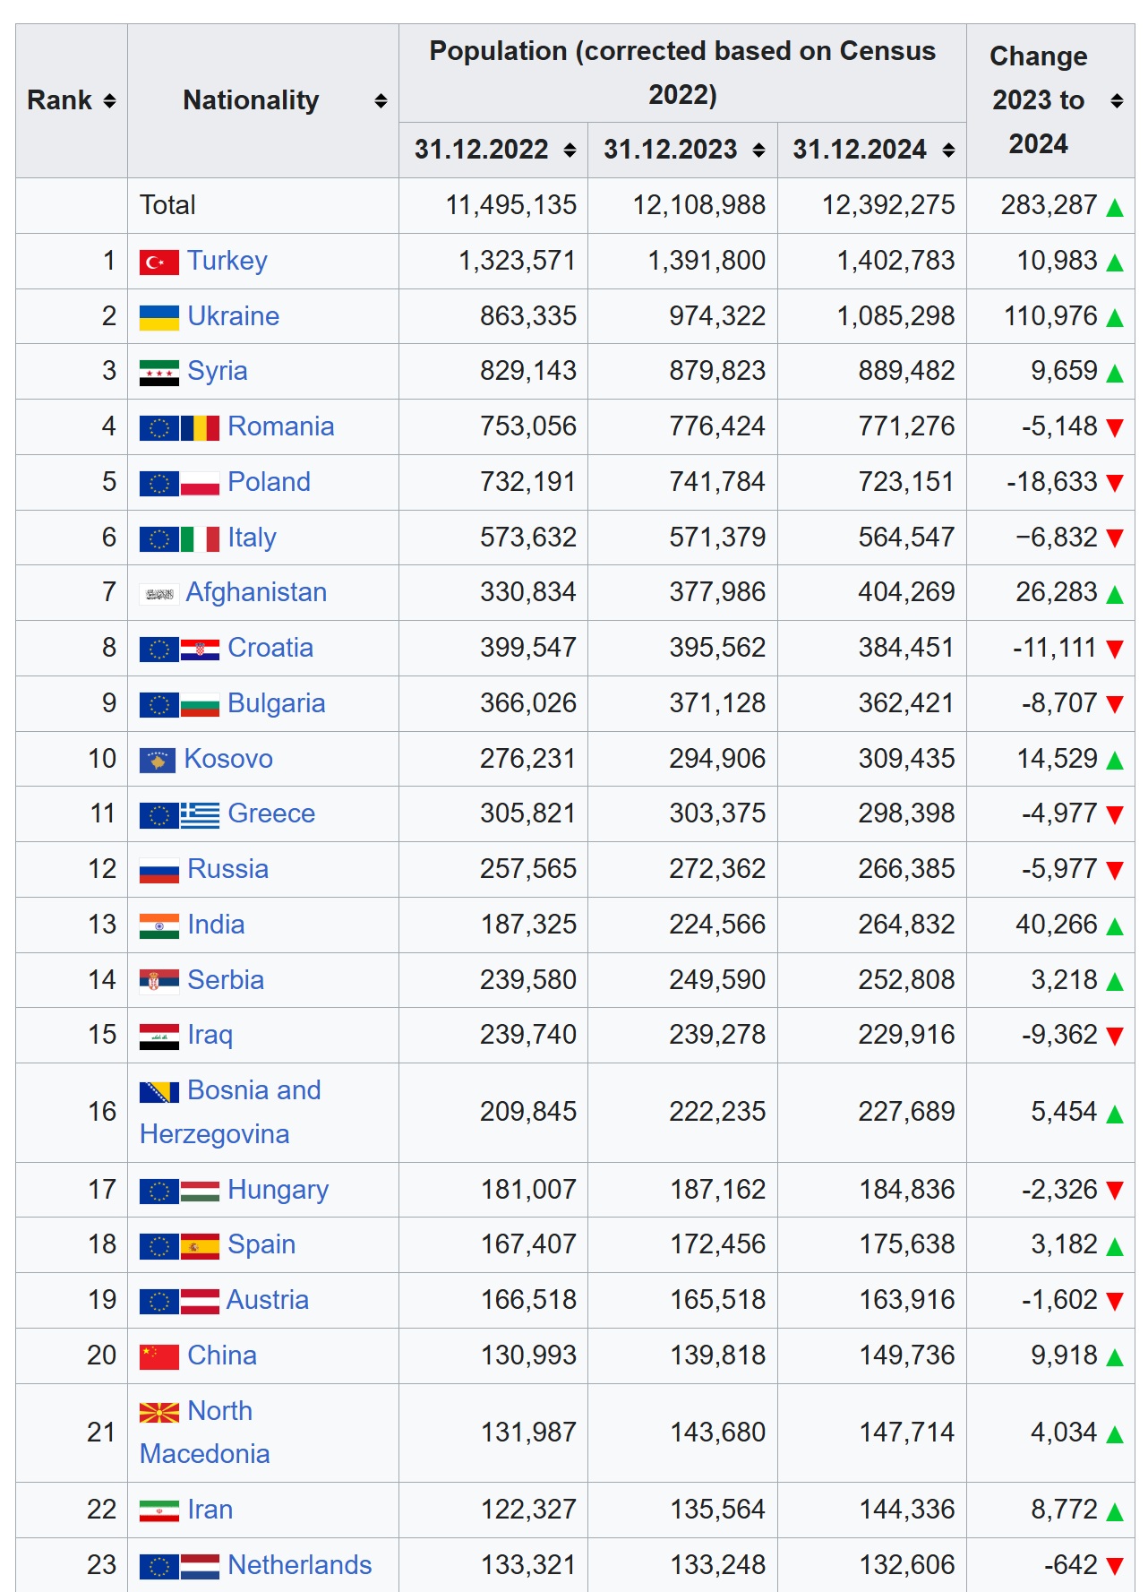Viewport: 1148px width, 1592px height.
Task: Open the Romania article link
Action: pos(281,426)
